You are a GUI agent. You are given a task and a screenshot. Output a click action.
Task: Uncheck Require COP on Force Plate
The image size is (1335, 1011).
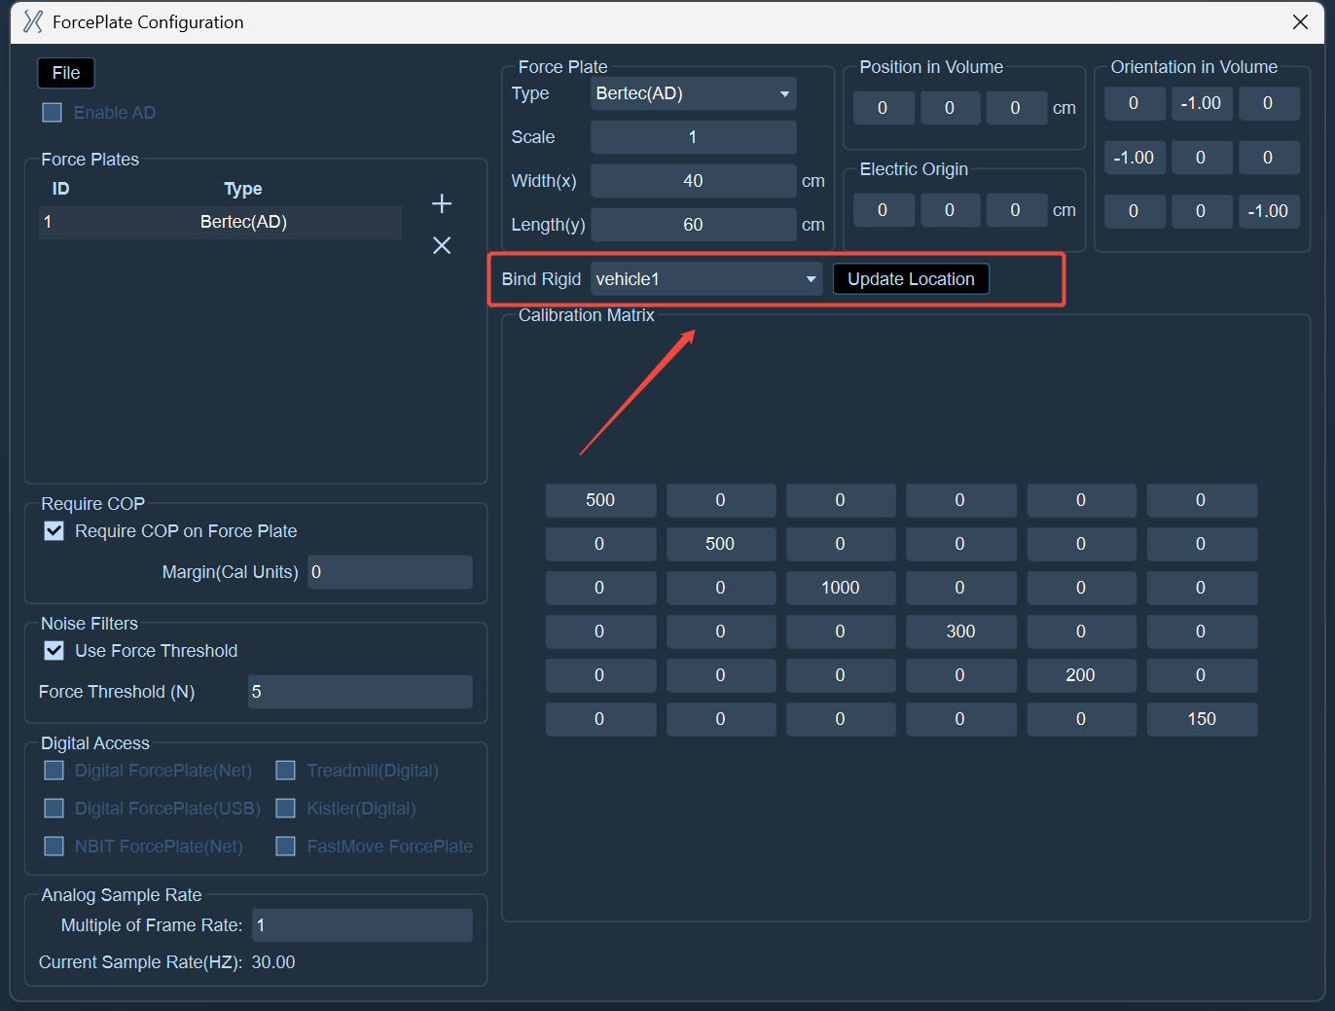pos(54,531)
